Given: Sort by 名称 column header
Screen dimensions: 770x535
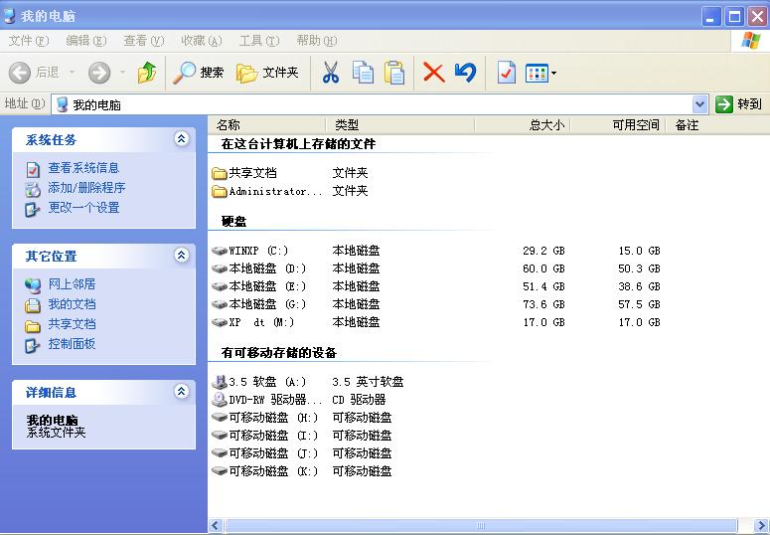Looking at the screenshot, I should 266,125.
